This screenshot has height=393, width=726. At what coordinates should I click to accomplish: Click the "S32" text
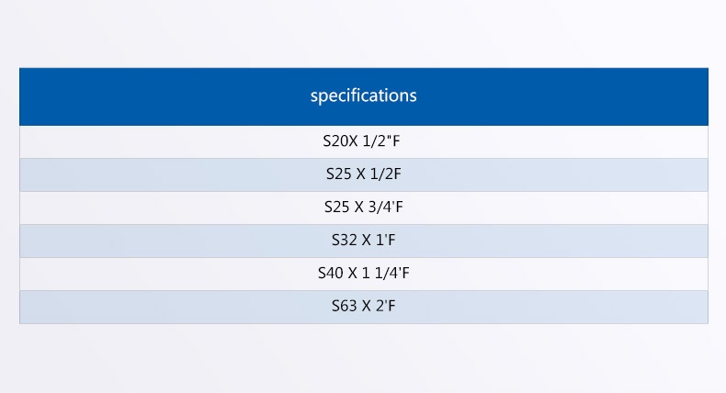[345, 241]
